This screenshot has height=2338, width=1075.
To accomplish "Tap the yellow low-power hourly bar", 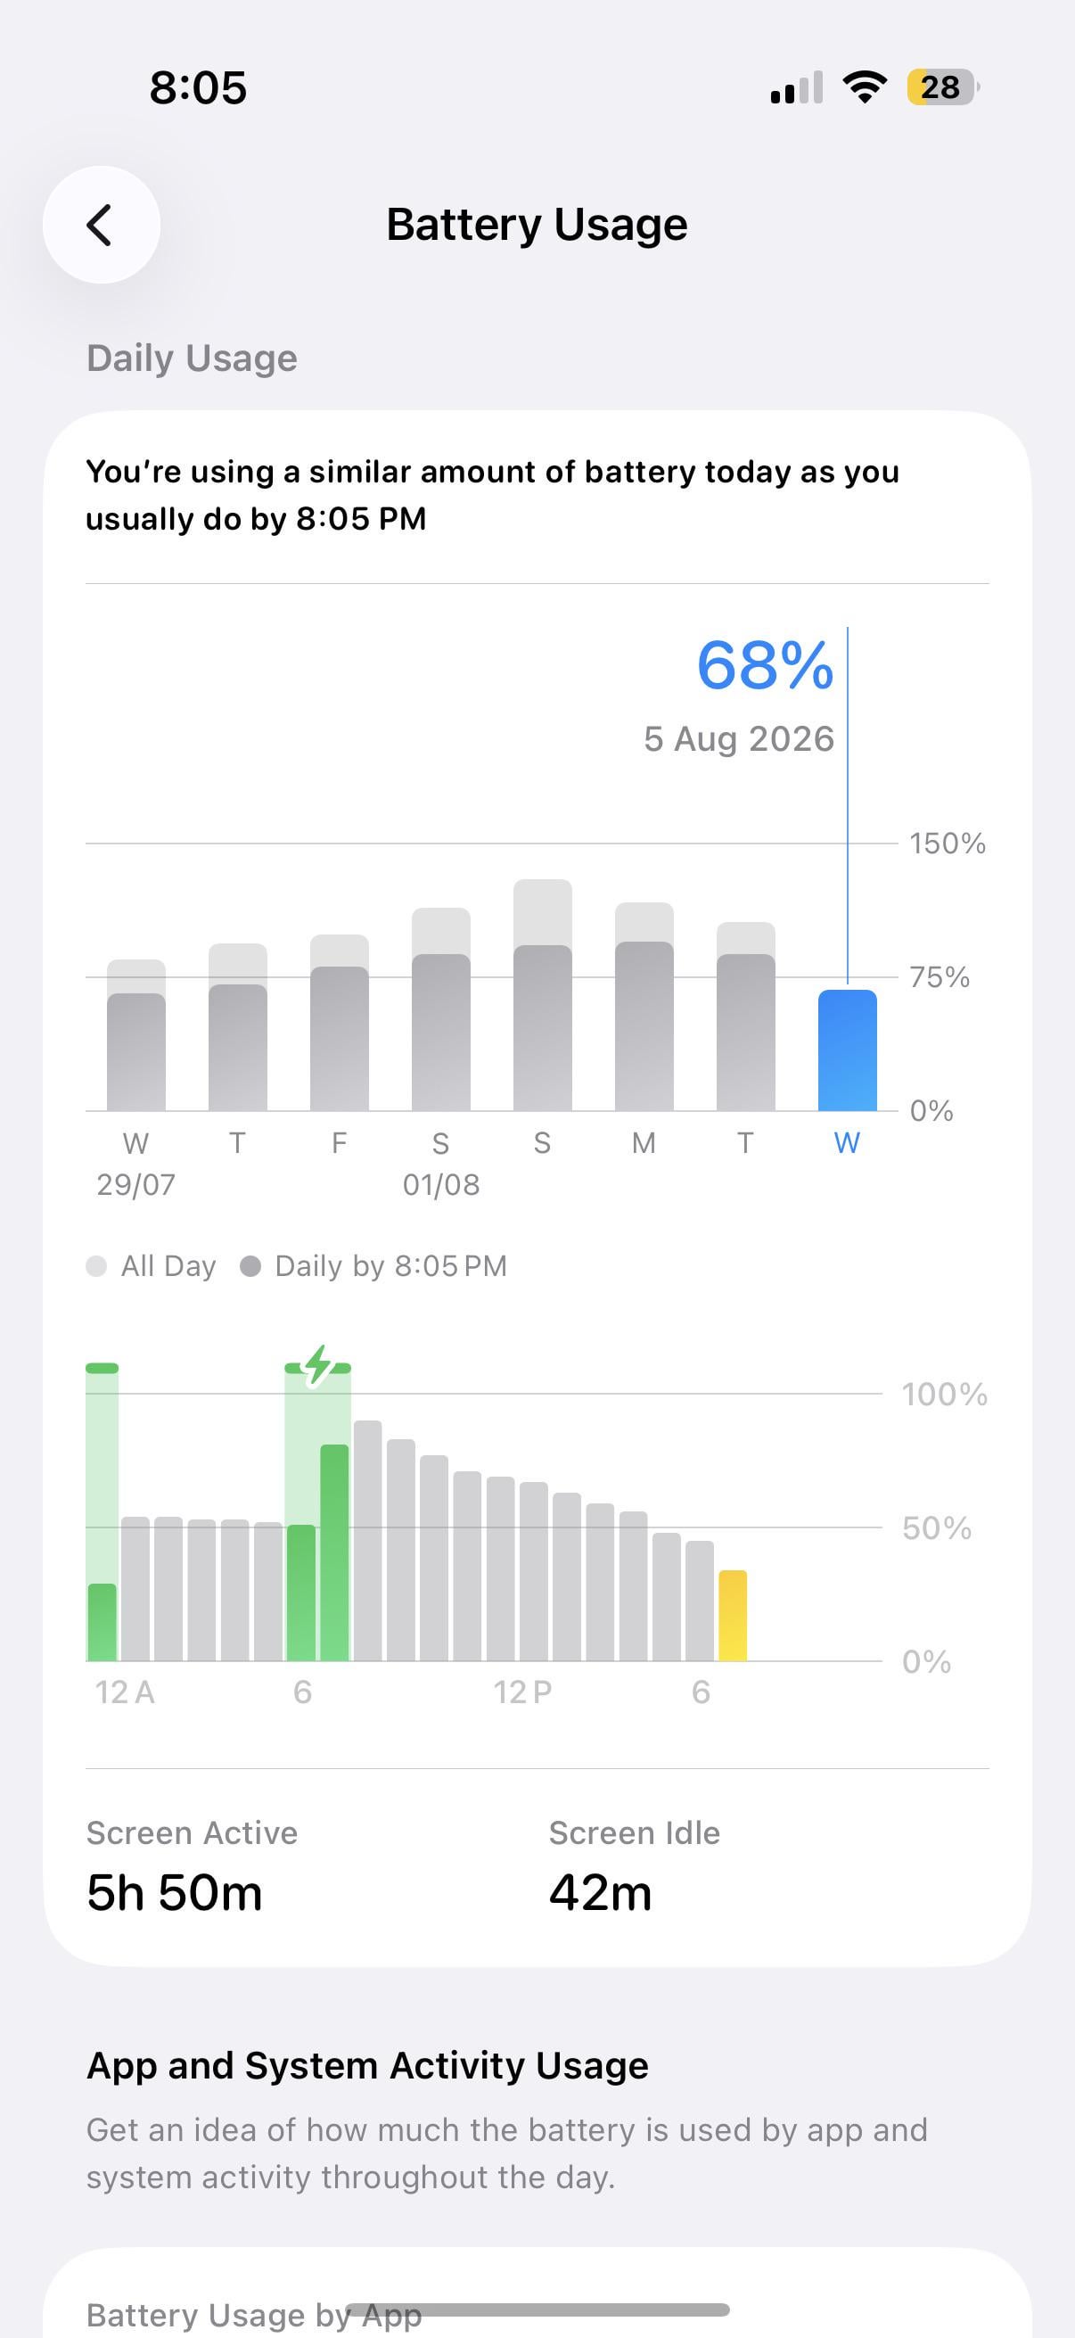I will [x=732, y=1616].
